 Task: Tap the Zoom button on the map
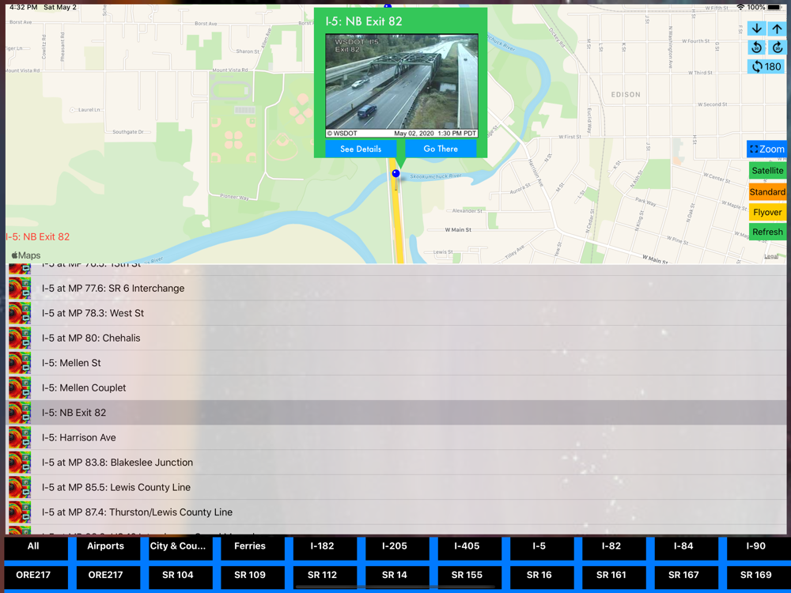tap(766, 149)
